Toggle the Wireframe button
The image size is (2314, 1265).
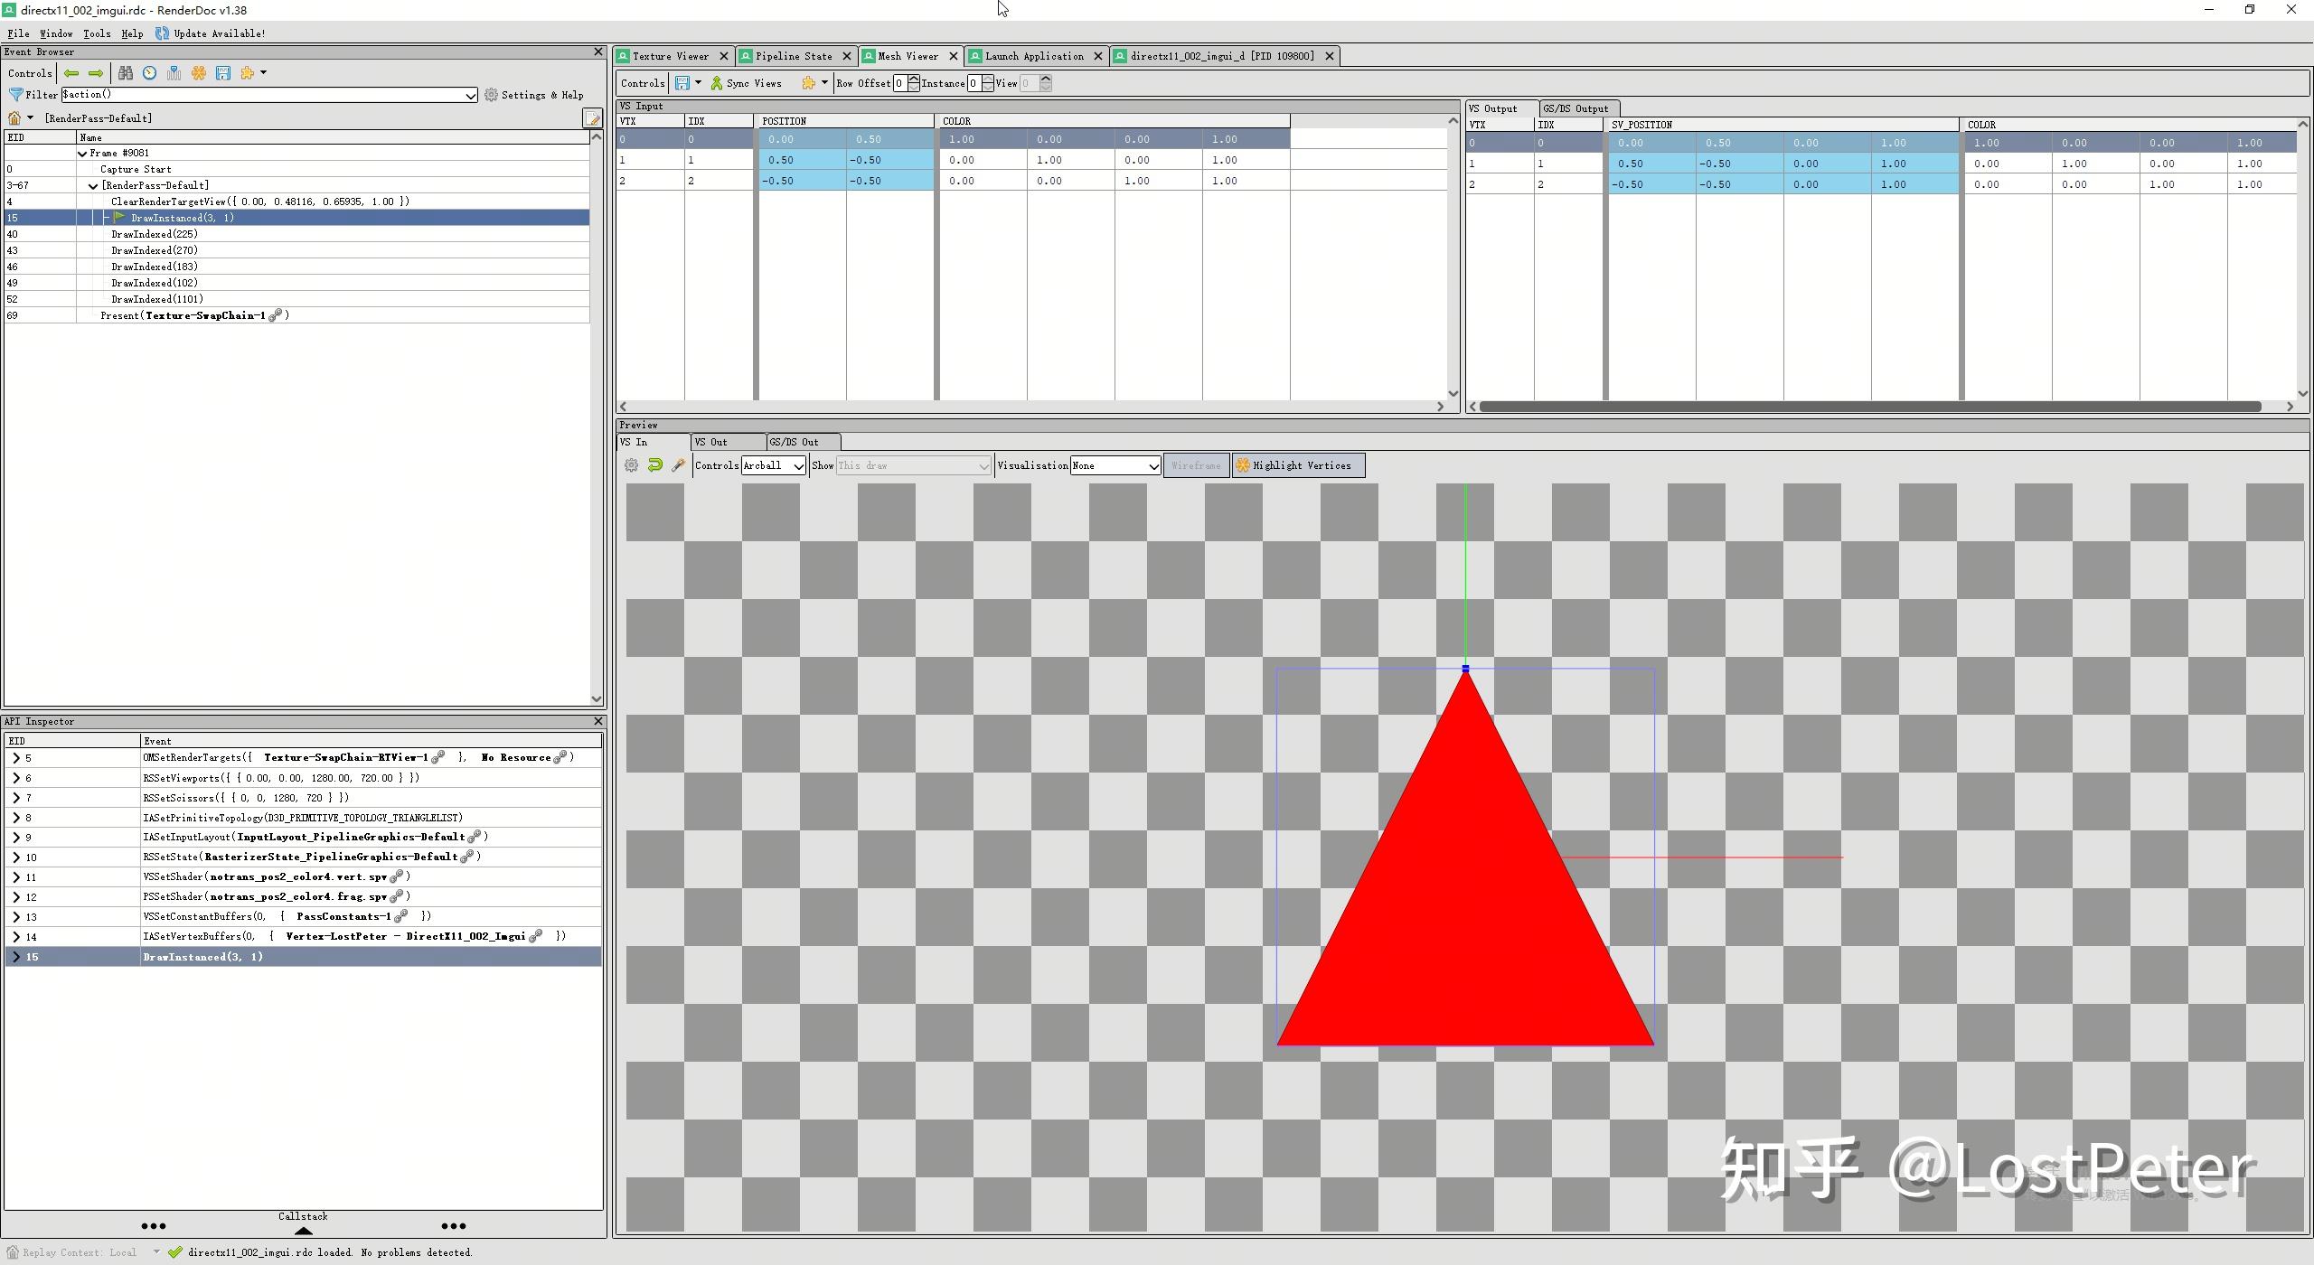(1195, 465)
